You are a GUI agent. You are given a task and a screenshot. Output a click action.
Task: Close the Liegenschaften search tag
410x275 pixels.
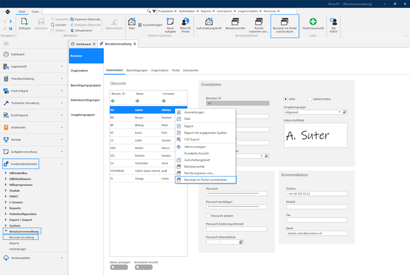click(260, 11)
